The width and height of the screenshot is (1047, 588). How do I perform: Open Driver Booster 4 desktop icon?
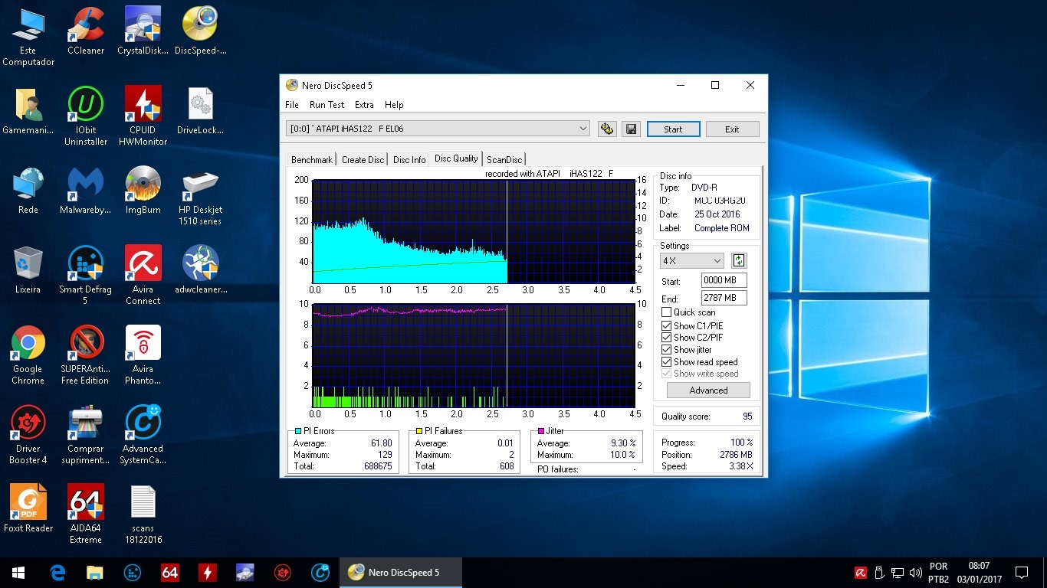click(x=28, y=435)
